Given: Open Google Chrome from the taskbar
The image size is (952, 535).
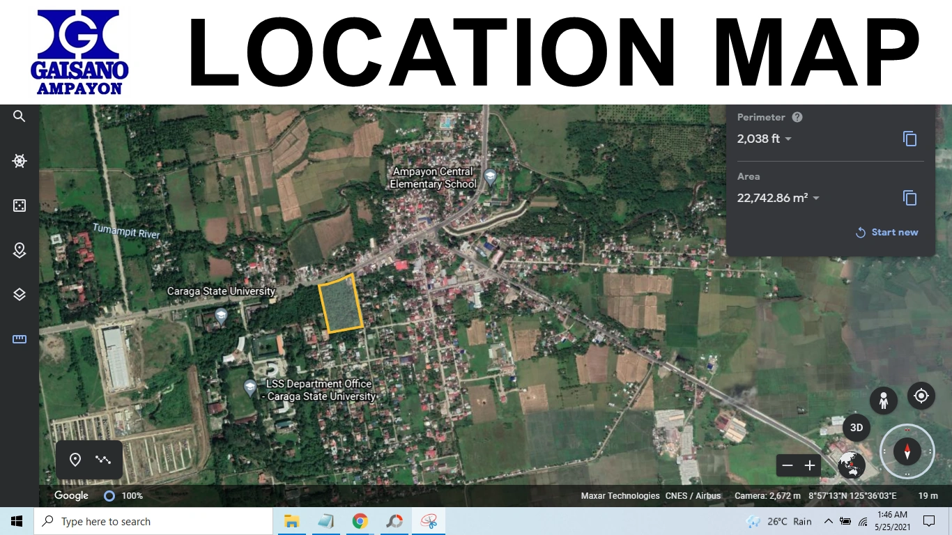Looking at the screenshot, I should [360, 521].
